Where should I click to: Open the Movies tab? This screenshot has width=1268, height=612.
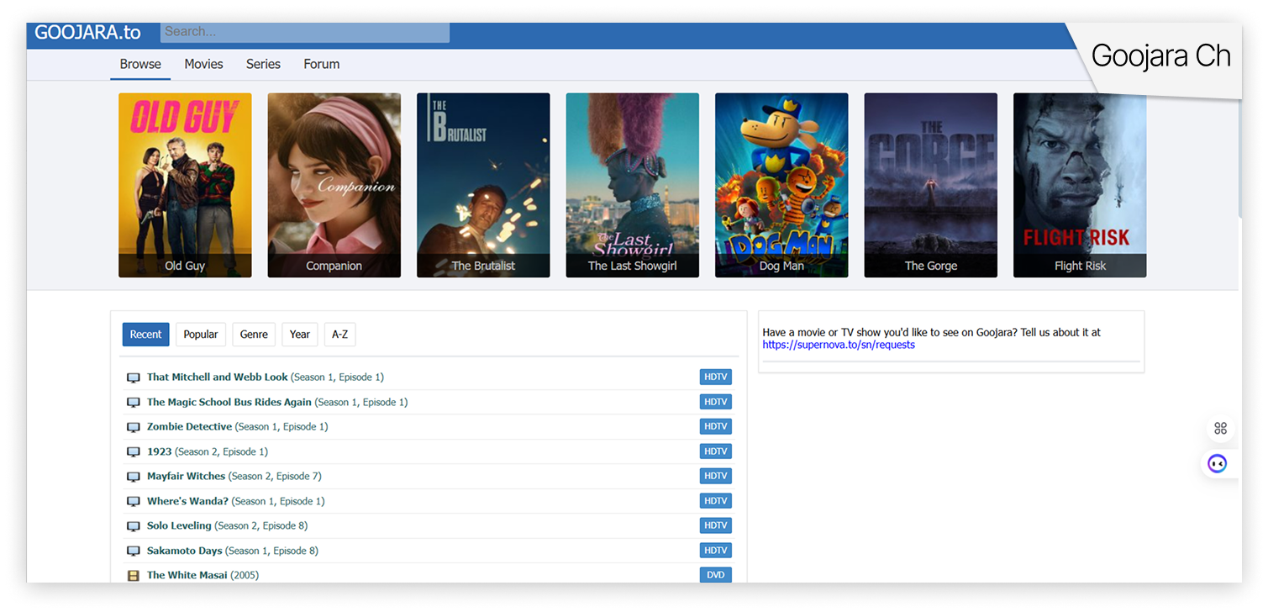[203, 64]
